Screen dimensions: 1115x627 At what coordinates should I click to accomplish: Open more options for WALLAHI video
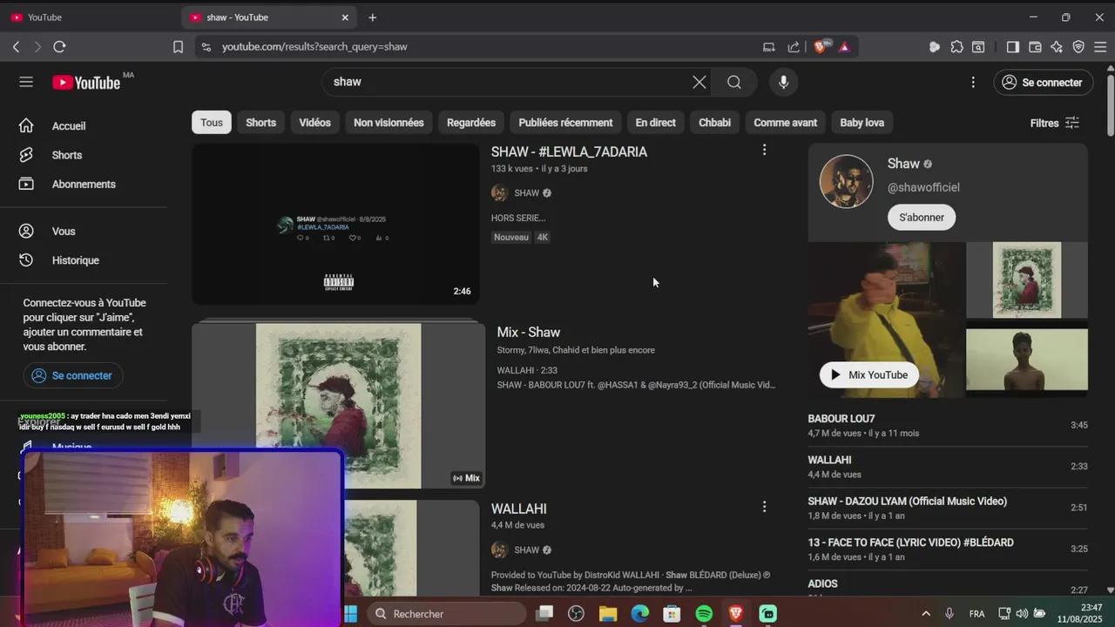coord(764,507)
